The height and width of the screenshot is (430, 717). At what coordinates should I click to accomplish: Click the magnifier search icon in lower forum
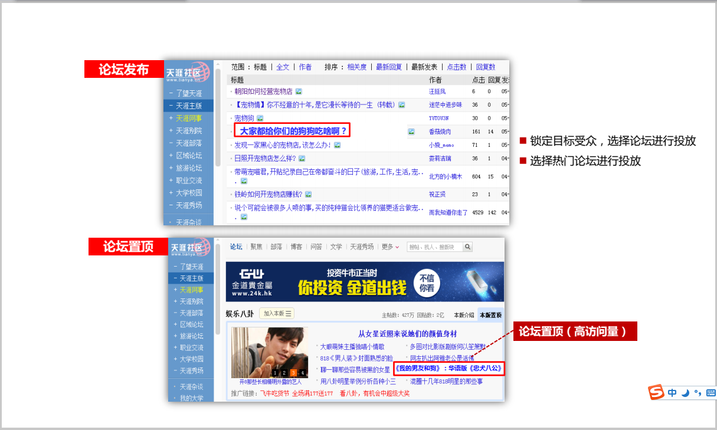(x=467, y=247)
